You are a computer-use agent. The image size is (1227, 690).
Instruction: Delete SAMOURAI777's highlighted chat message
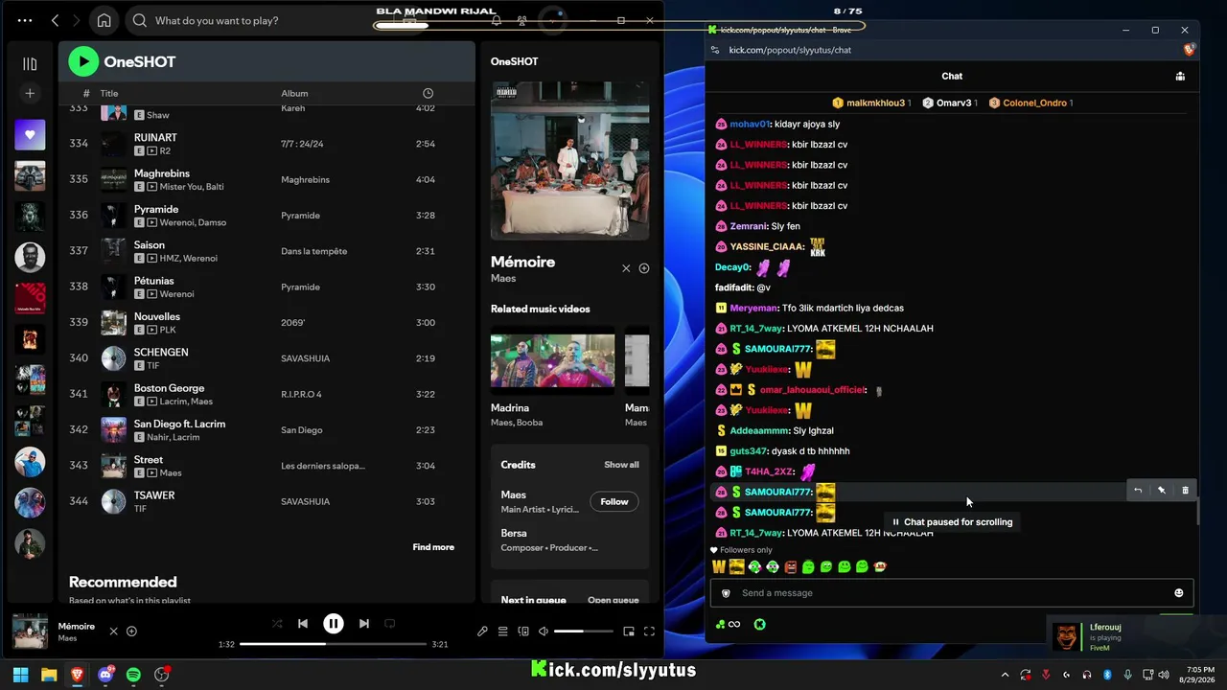1185,491
